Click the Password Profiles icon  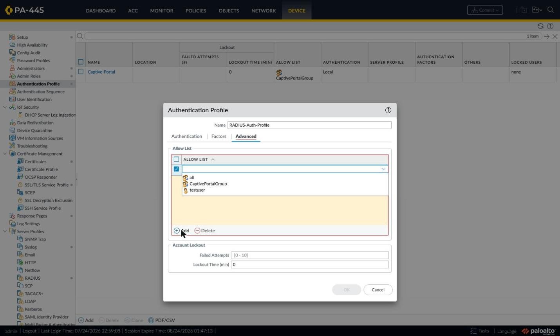[x=12, y=61]
